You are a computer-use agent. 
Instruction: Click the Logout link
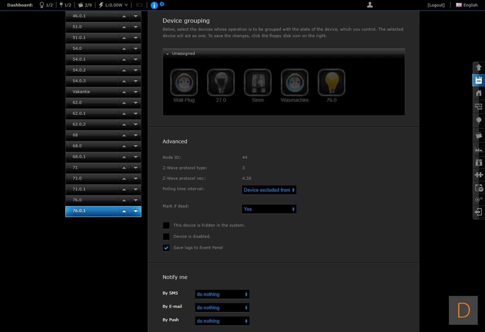[436, 5]
